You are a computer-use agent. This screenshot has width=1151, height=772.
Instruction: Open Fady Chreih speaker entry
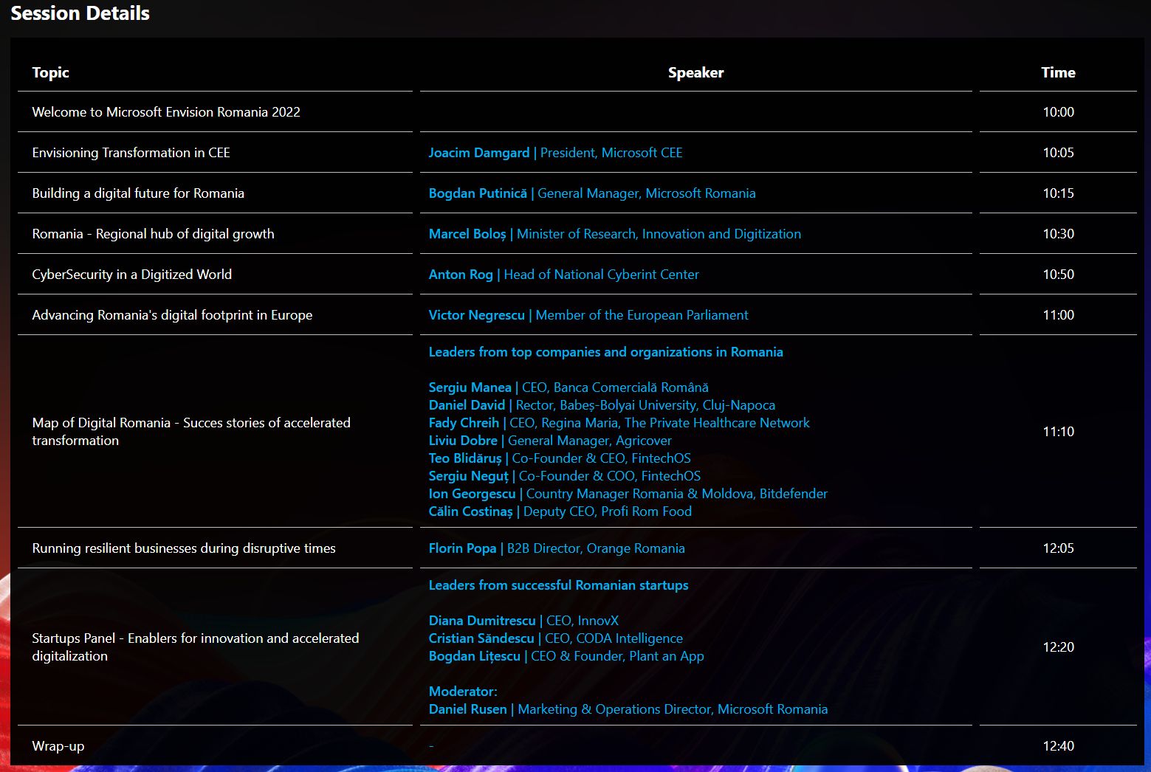(619, 423)
